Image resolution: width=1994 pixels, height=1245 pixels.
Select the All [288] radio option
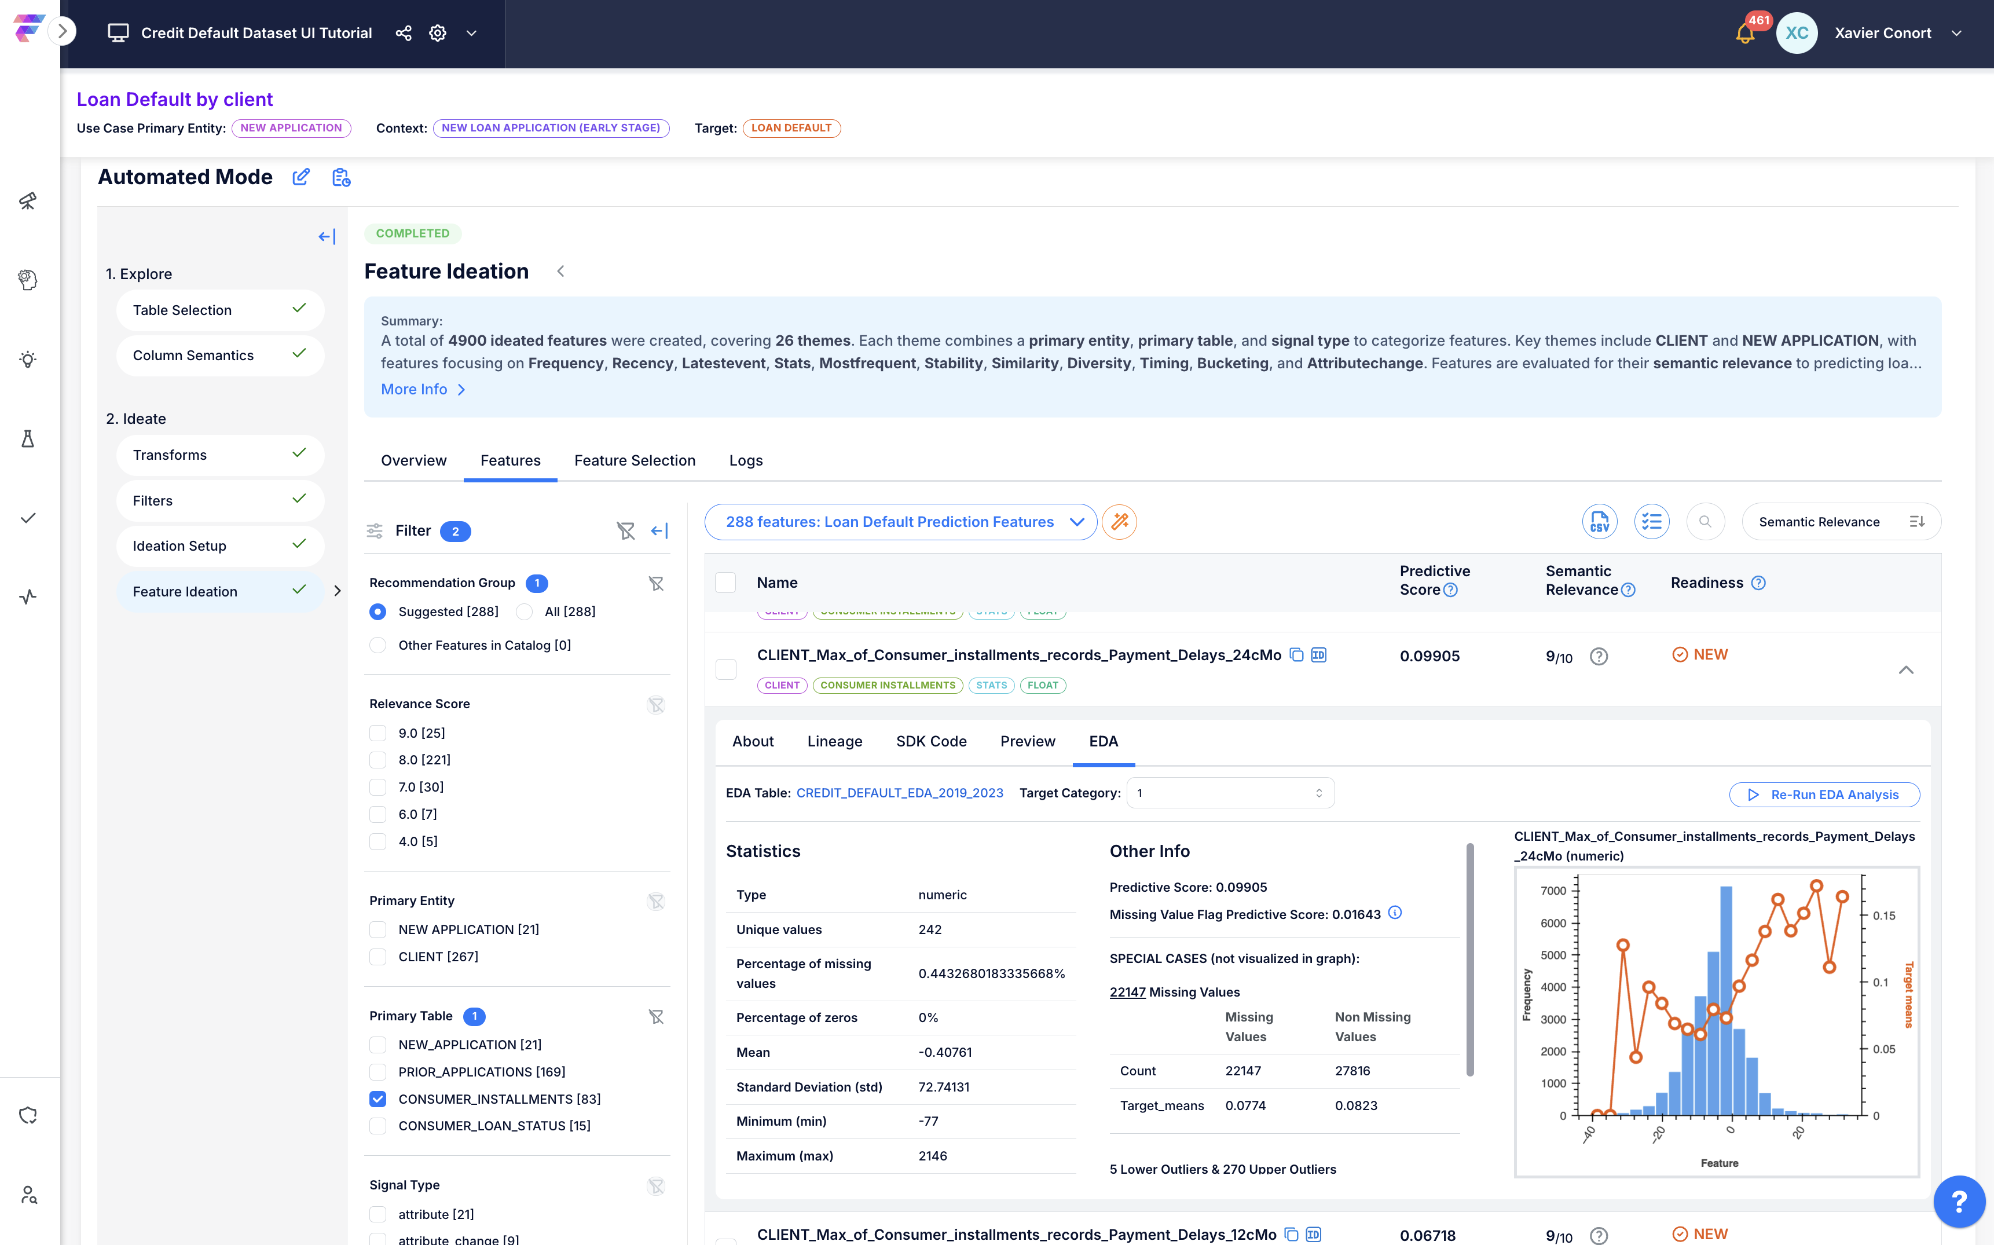525,612
